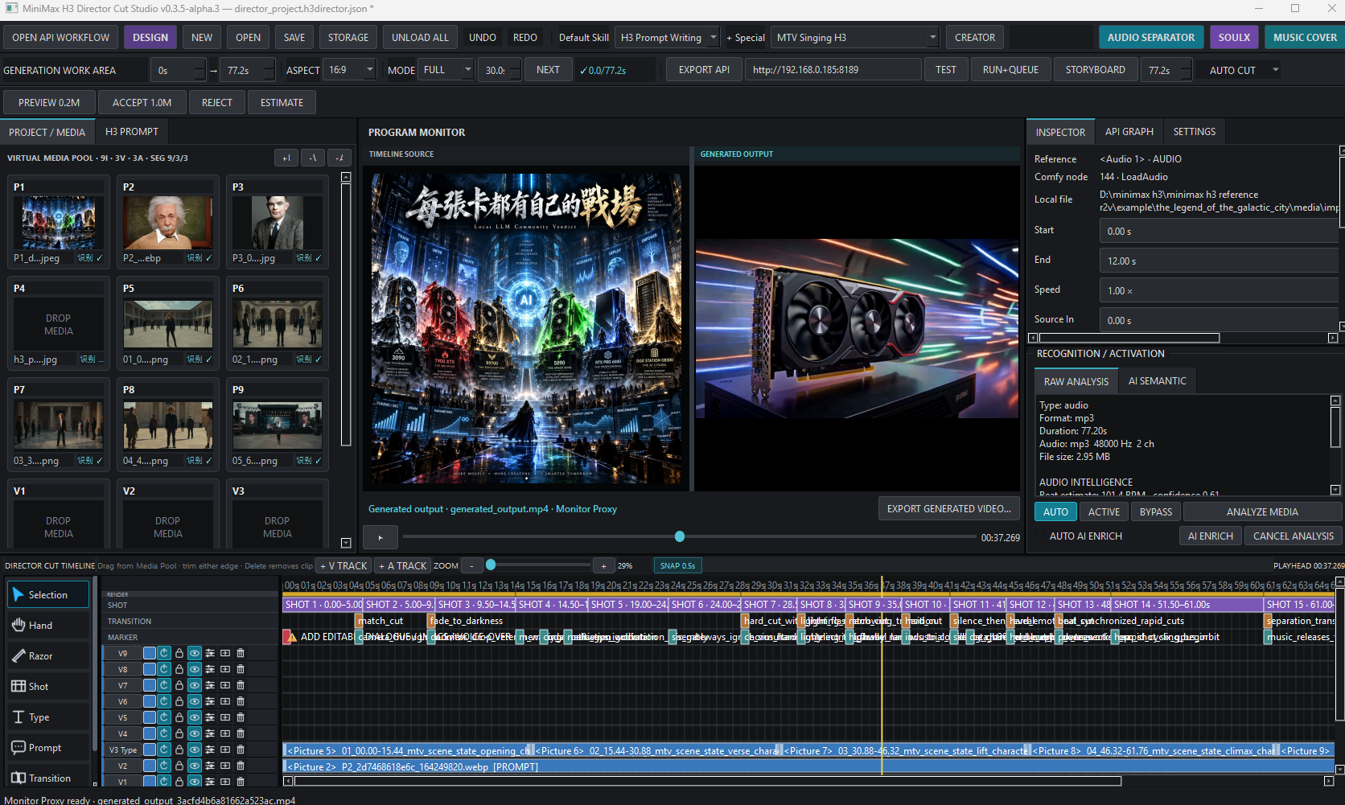Delete track V6 with its trash icon
Image resolution: width=1345 pixels, height=805 pixels.
point(241,701)
